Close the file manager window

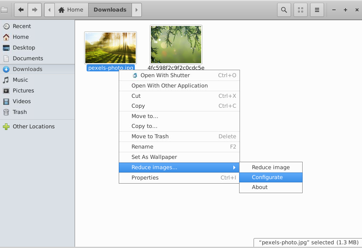click(x=357, y=10)
